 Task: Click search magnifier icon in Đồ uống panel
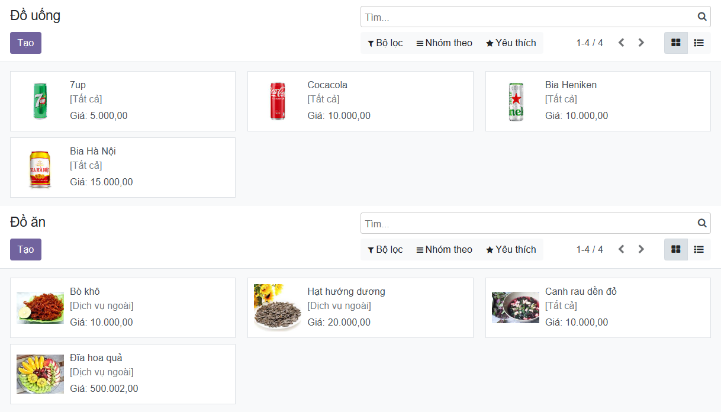point(701,17)
